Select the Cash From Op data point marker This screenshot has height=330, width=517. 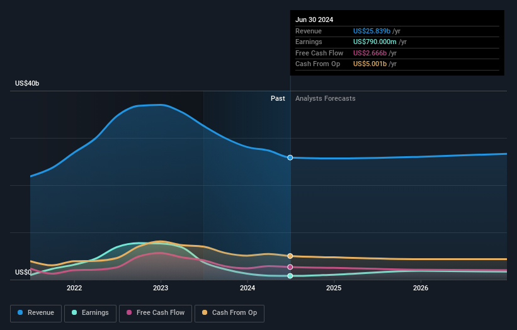(x=290, y=256)
